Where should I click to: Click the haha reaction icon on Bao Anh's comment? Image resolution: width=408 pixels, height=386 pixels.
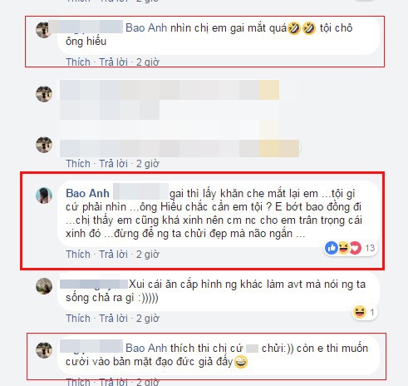pos(343,248)
